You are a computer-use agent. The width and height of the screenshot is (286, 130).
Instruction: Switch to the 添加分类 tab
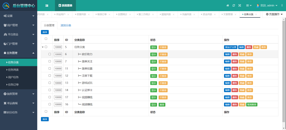click(x=66, y=25)
